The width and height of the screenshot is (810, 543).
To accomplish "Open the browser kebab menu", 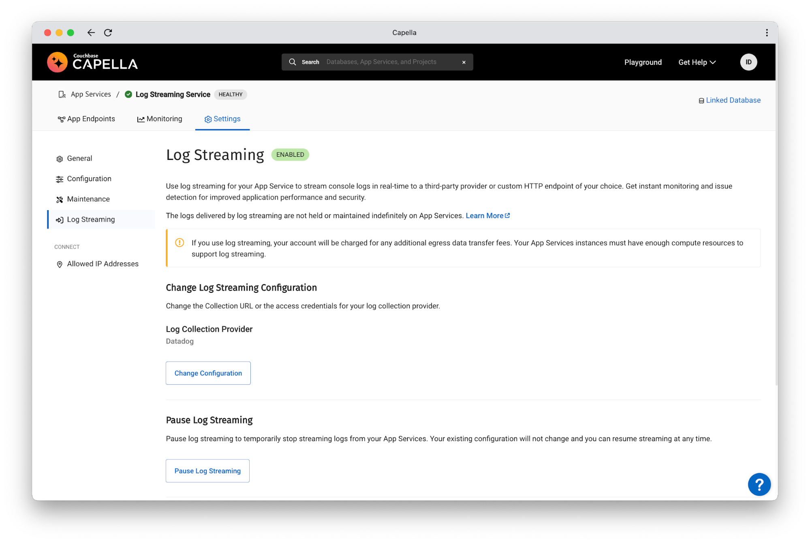I will (x=766, y=32).
